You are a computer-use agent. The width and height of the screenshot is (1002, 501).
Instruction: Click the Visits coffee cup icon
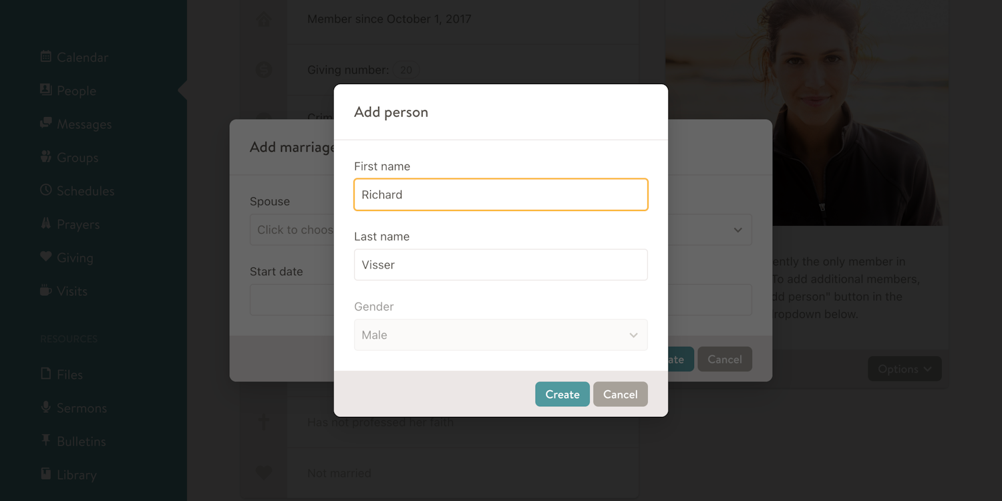45,291
